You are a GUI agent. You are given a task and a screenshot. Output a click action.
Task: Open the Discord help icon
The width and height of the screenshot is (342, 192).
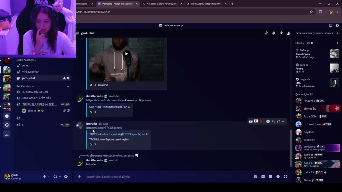pyautogui.click(x=337, y=26)
